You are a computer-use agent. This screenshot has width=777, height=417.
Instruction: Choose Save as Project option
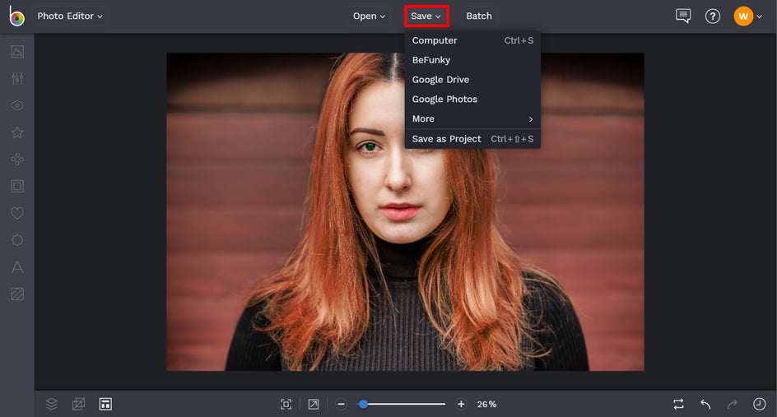472,139
